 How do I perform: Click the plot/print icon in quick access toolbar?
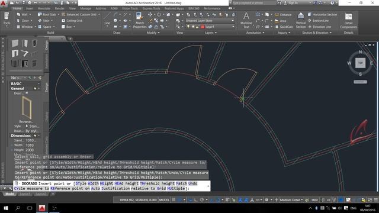pyautogui.click(x=30, y=3)
